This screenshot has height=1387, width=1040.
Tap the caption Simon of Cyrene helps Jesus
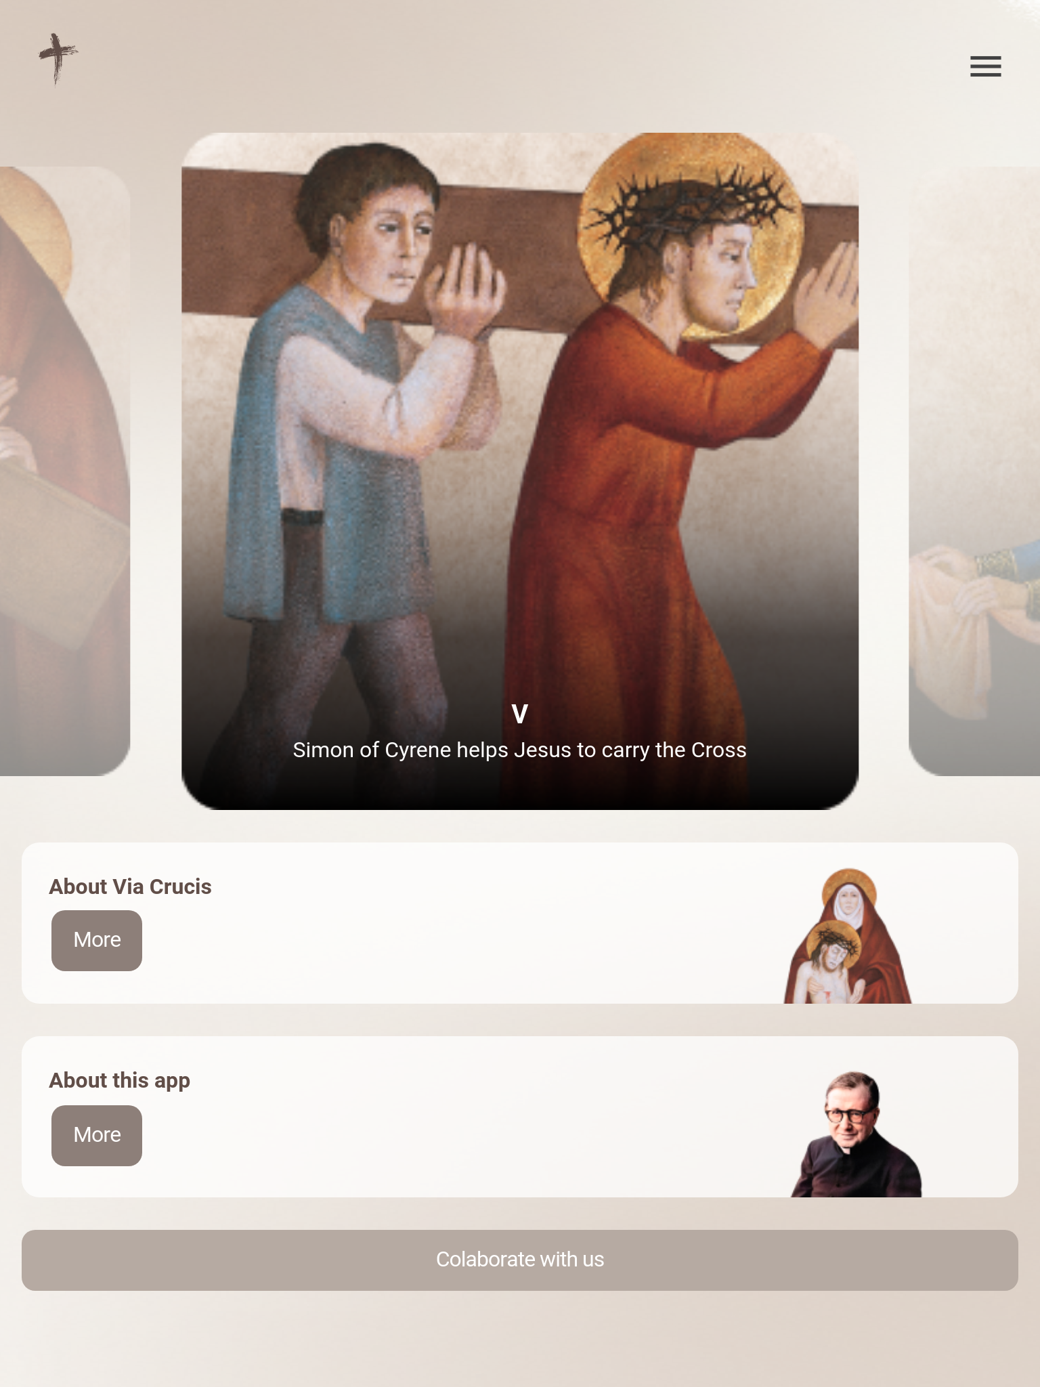(519, 750)
